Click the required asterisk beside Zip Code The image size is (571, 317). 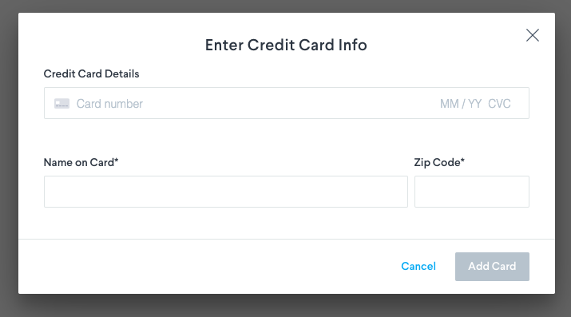point(463,160)
